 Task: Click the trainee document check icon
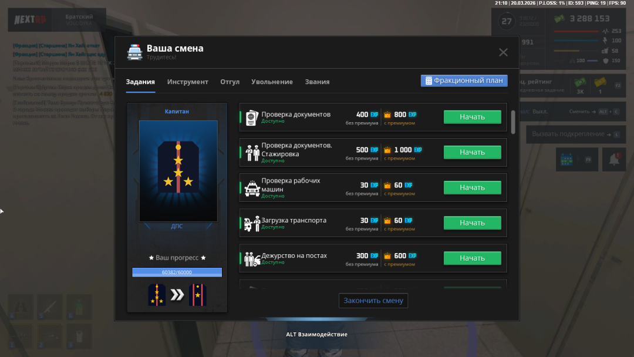point(252,153)
